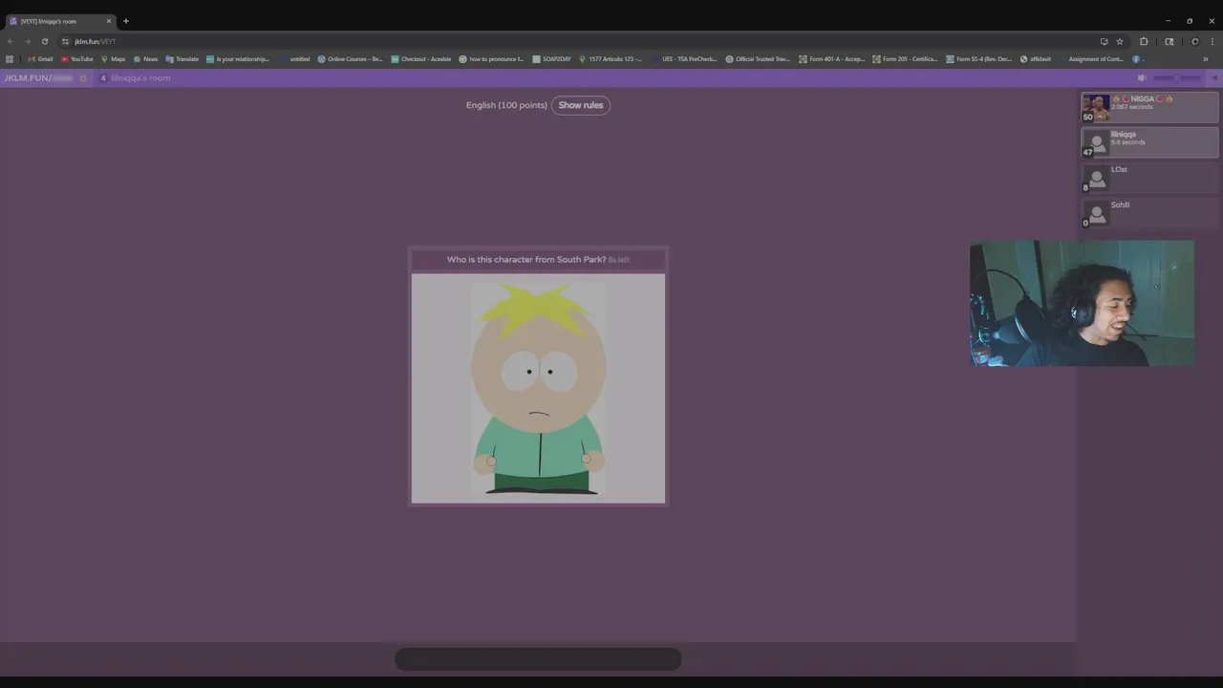
Task: Open the Gmail bookmark
Action: coord(40,59)
